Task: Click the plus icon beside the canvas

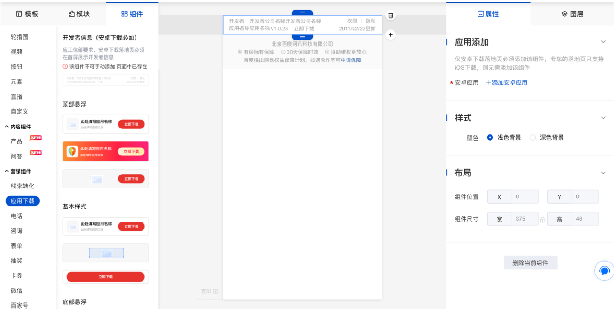Action: click(390, 34)
